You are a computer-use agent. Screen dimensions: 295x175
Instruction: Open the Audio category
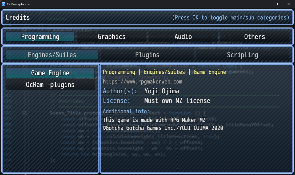tap(183, 37)
